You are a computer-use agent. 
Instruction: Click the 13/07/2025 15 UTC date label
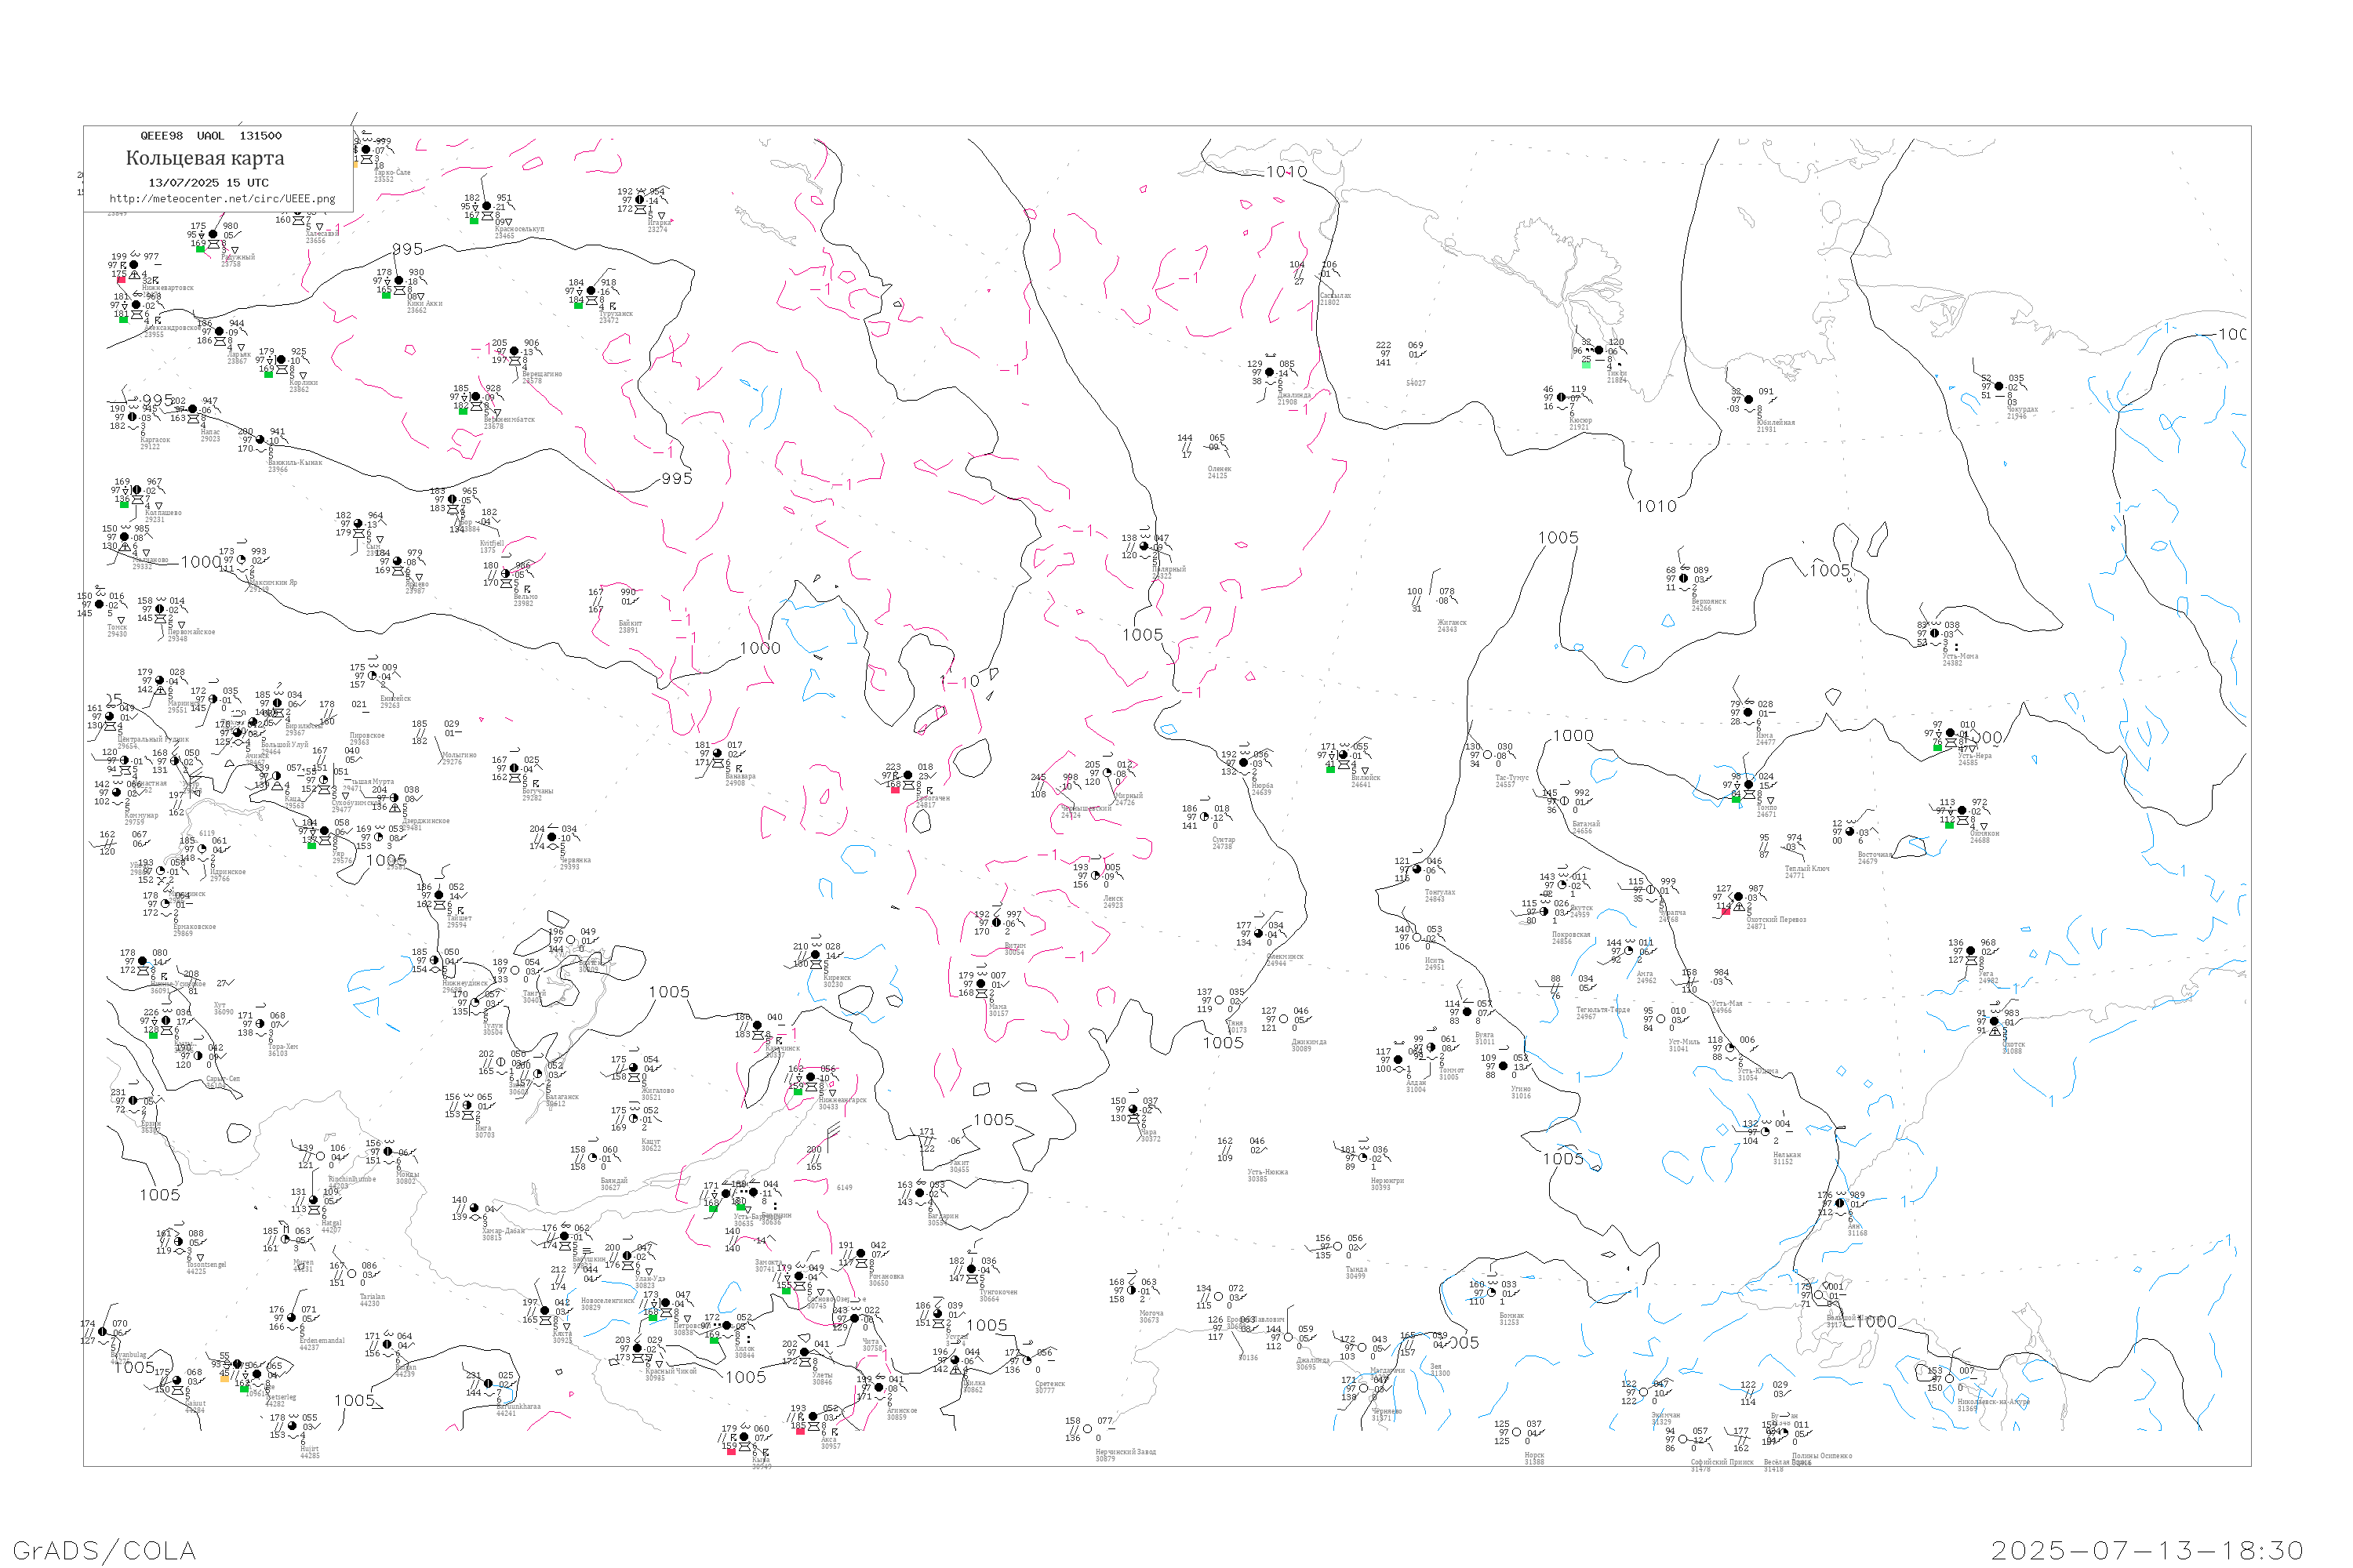tap(208, 183)
